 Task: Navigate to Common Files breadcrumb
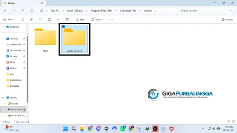point(128,11)
